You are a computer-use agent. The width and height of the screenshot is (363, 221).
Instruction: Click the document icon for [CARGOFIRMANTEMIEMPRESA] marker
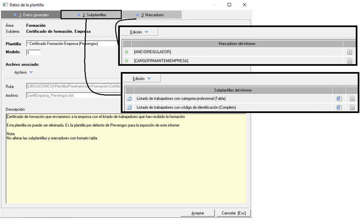click(x=350, y=61)
